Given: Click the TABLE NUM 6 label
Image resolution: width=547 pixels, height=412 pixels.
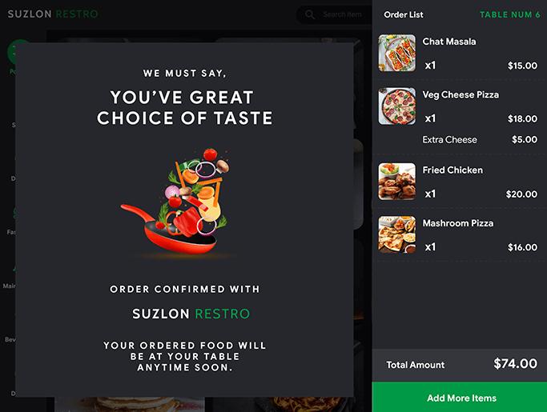Looking at the screenshot, I should 509,14.
